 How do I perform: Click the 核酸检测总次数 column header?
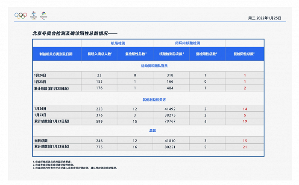click(171, 54)
